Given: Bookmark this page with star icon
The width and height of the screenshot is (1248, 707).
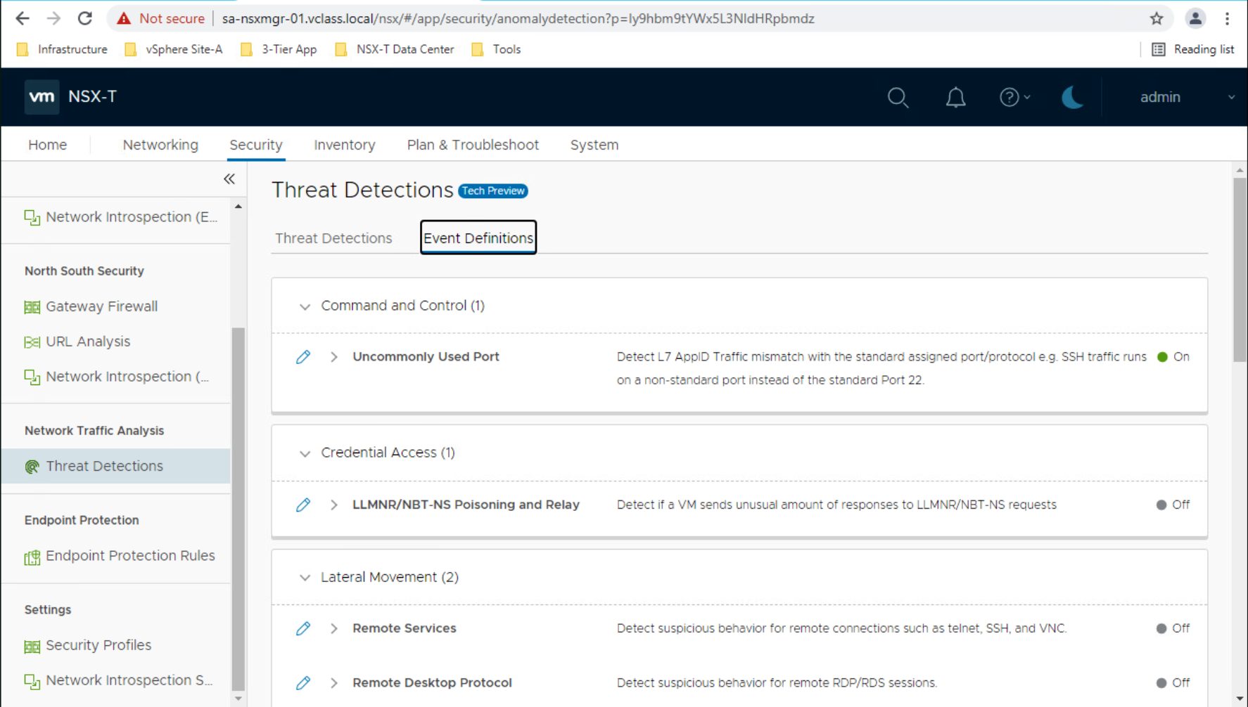Looking at the screenshot, I should [1157, 18].
